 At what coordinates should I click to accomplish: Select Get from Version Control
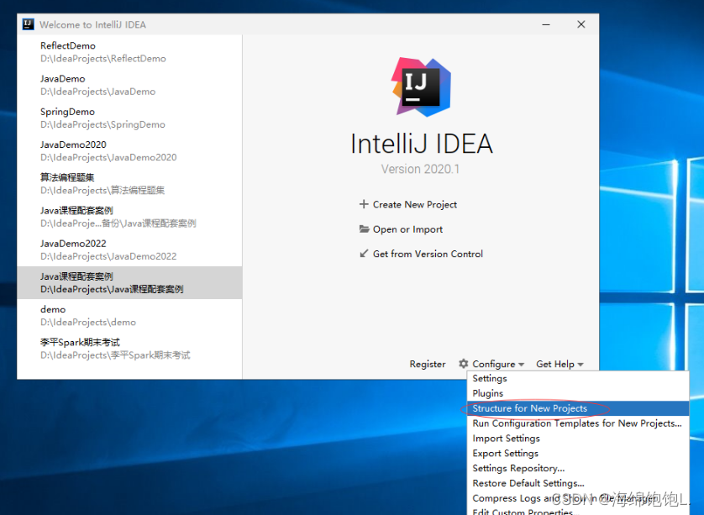point(428,254)
